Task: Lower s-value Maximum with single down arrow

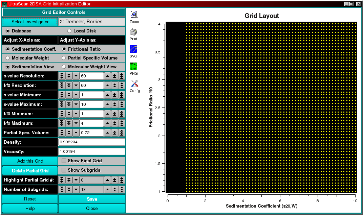Action: coord(76,104)
